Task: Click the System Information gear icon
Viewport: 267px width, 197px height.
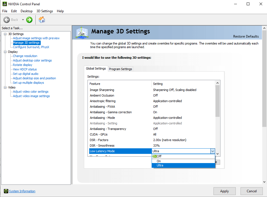Action: tap(6, 191)
